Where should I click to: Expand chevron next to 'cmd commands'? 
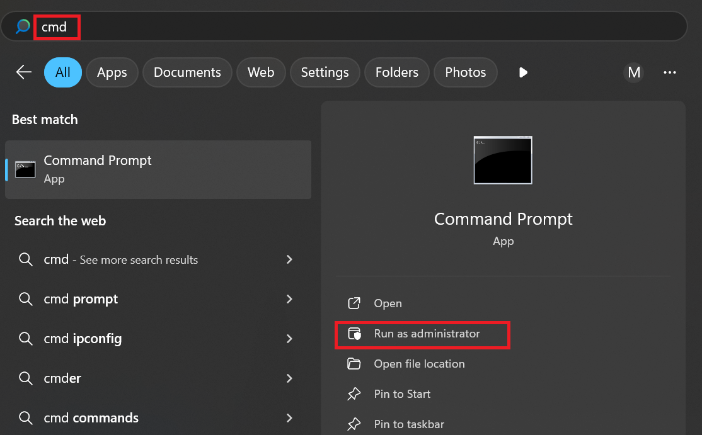coord(289,417)
